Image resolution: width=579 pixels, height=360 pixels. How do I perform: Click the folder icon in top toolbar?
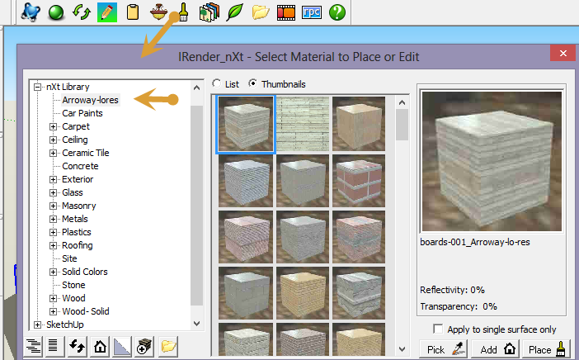click(x=261, y=12)
